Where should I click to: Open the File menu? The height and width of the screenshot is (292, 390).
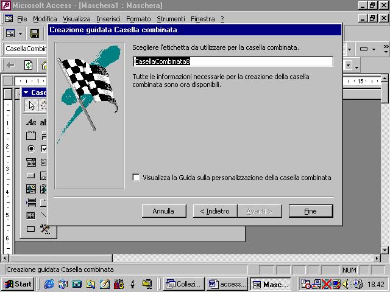coord(22,19)
